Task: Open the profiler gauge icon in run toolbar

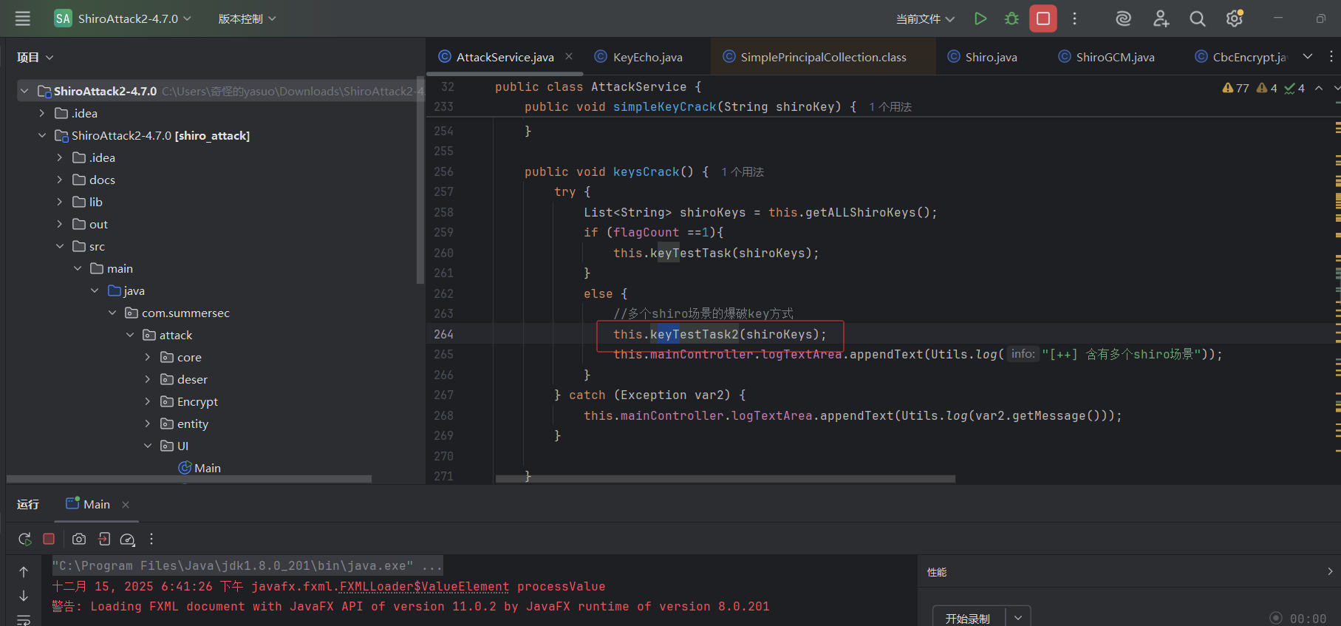Action: tap(127, 539)
